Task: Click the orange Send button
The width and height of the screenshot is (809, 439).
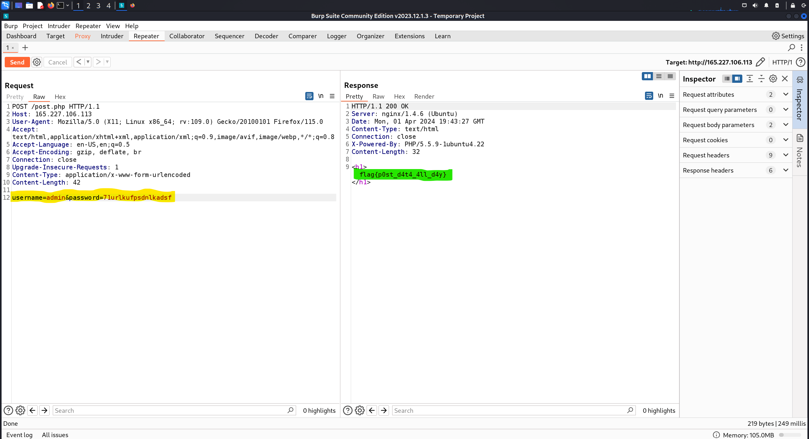Action: click(x=17, y=62)
